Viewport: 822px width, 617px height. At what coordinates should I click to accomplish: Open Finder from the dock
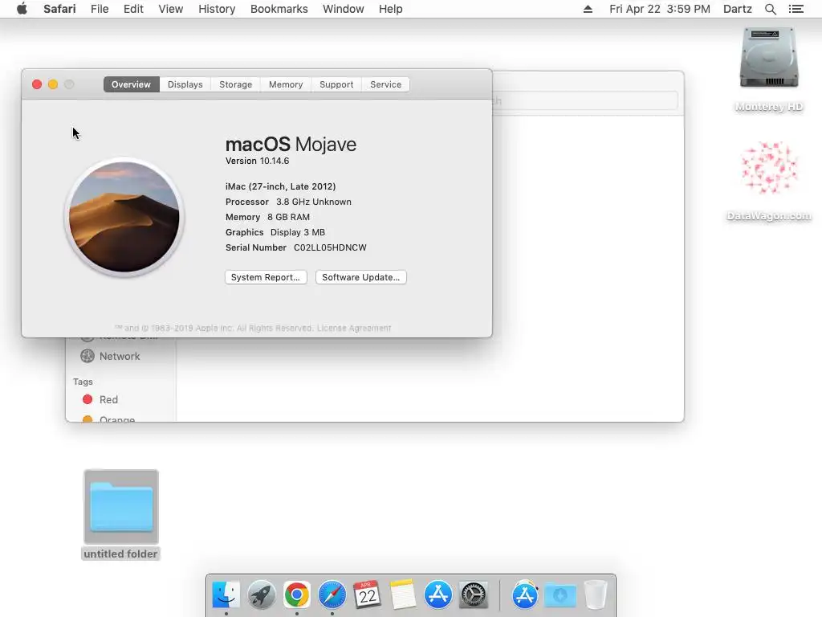[226, 595]
